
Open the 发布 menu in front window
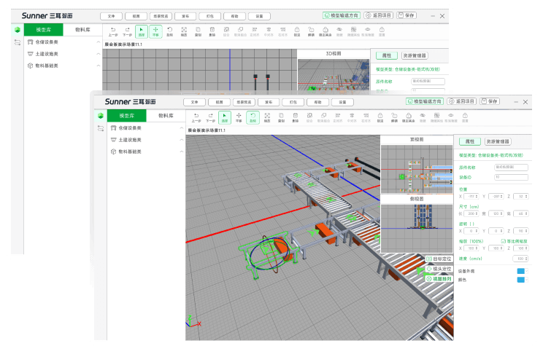[269, 102]
